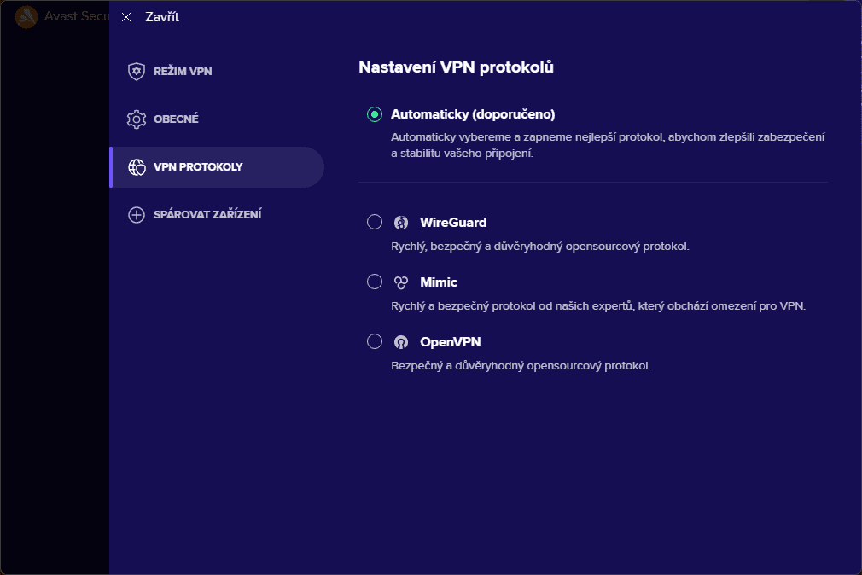
Task: Switch to the OBECNÉ tab
Action: (x=176, y=119)
